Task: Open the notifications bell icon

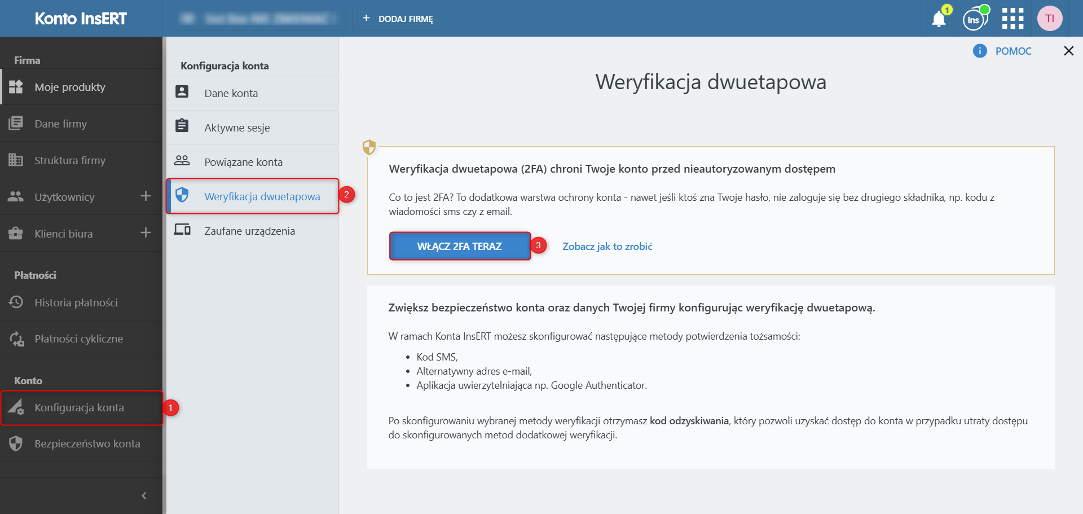Action: tap(939, 19)
